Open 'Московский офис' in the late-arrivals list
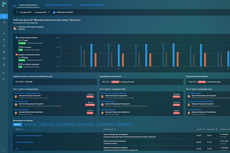The height and width of the screenshot is (153, 230). pos(21,101)
